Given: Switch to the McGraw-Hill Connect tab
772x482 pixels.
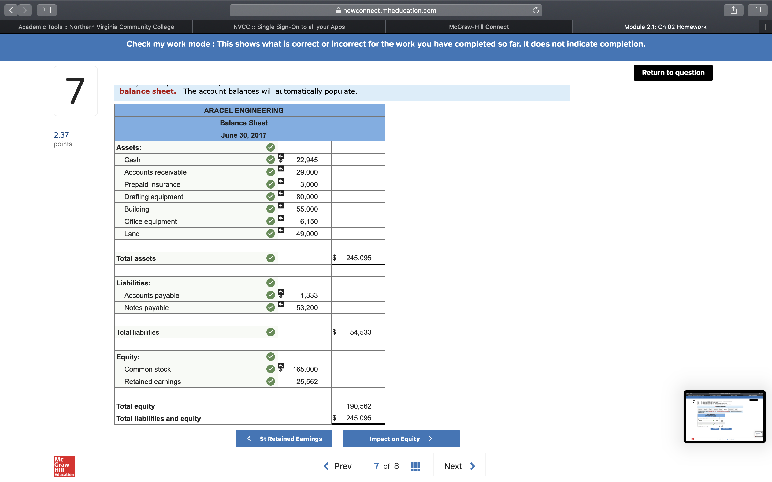Looking at the screenshot, I should click(478, 27).
